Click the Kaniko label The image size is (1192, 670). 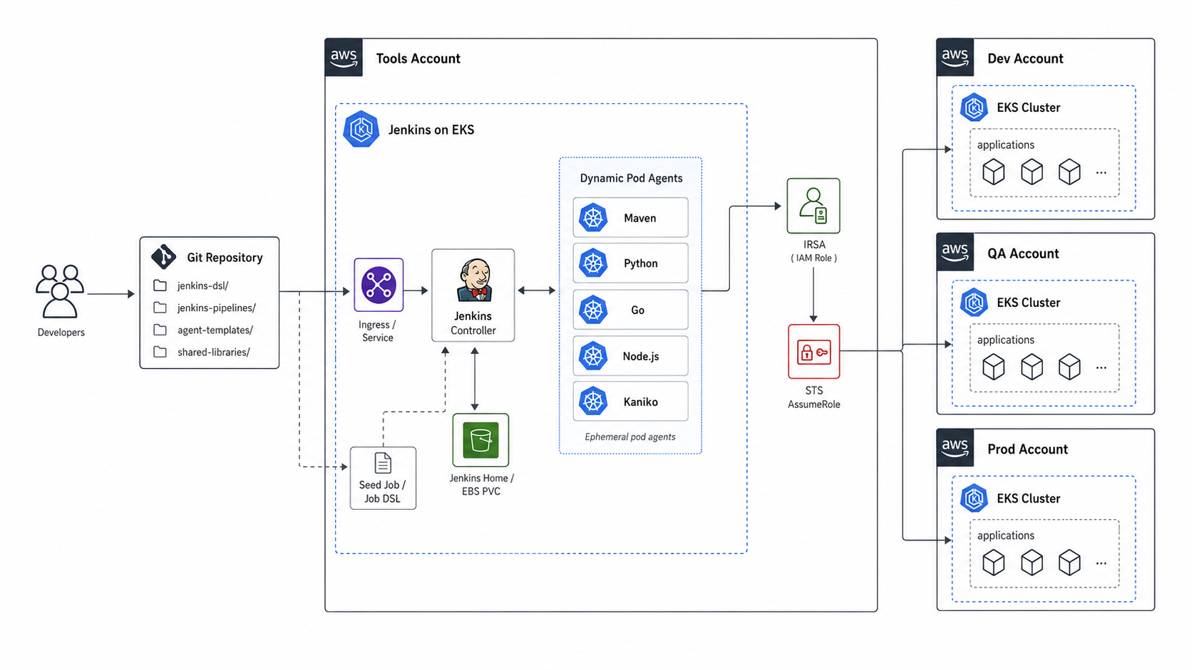pos(641,402)
